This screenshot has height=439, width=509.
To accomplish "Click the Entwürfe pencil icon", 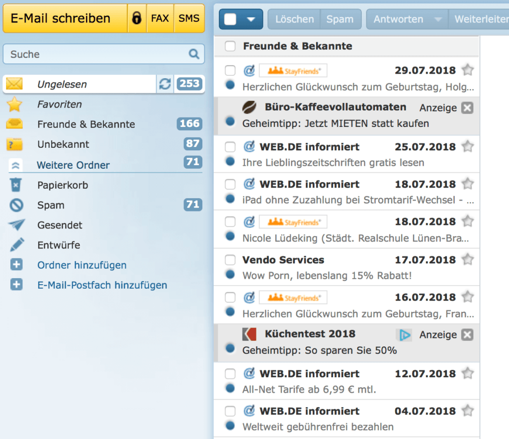I will click(17, 245).
